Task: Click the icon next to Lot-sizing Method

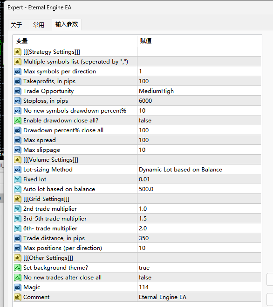Action: pyautogui.click(x=18, y=170)
